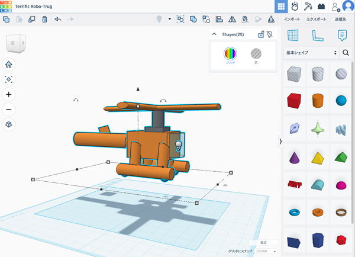Search shapes with the magnifier icon
Image resolution: width=355 pixels, height=257 pixels.
click(346, 53)
